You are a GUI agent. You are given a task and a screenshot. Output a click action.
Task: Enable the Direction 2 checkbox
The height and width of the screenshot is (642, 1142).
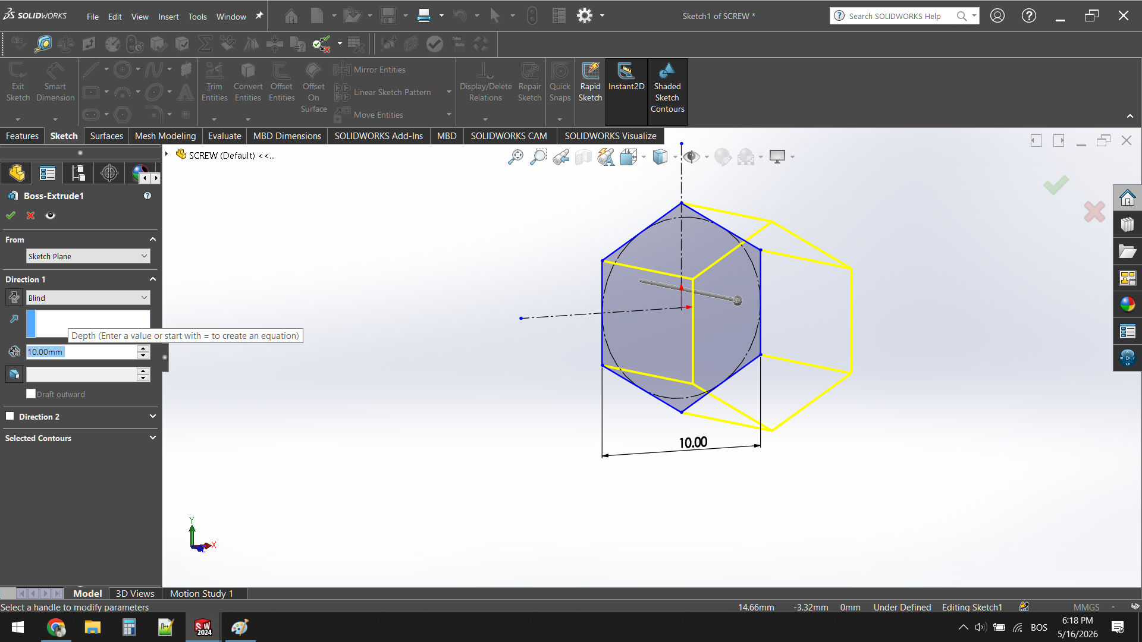[10, 416]
